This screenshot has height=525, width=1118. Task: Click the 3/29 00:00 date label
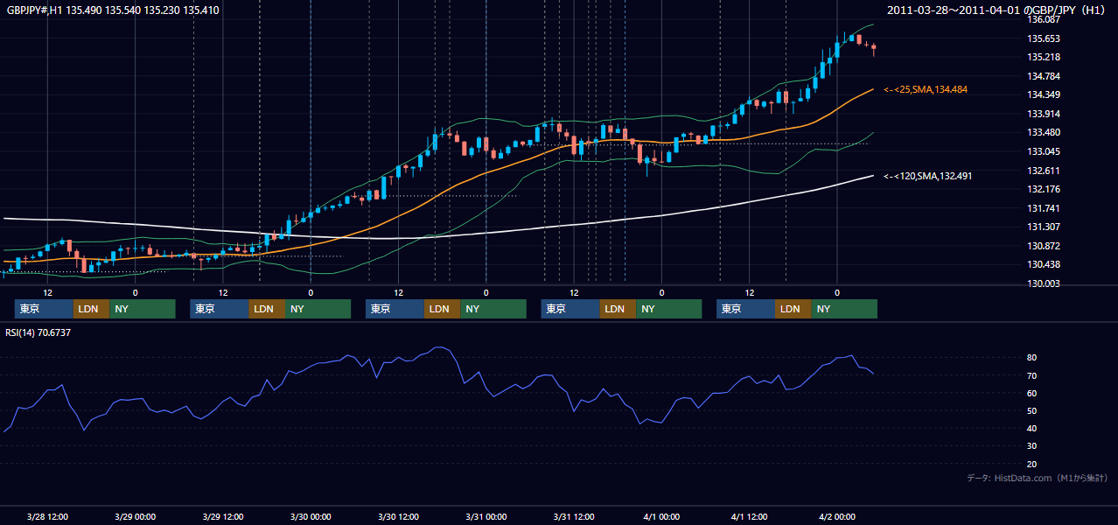[135, 516]
